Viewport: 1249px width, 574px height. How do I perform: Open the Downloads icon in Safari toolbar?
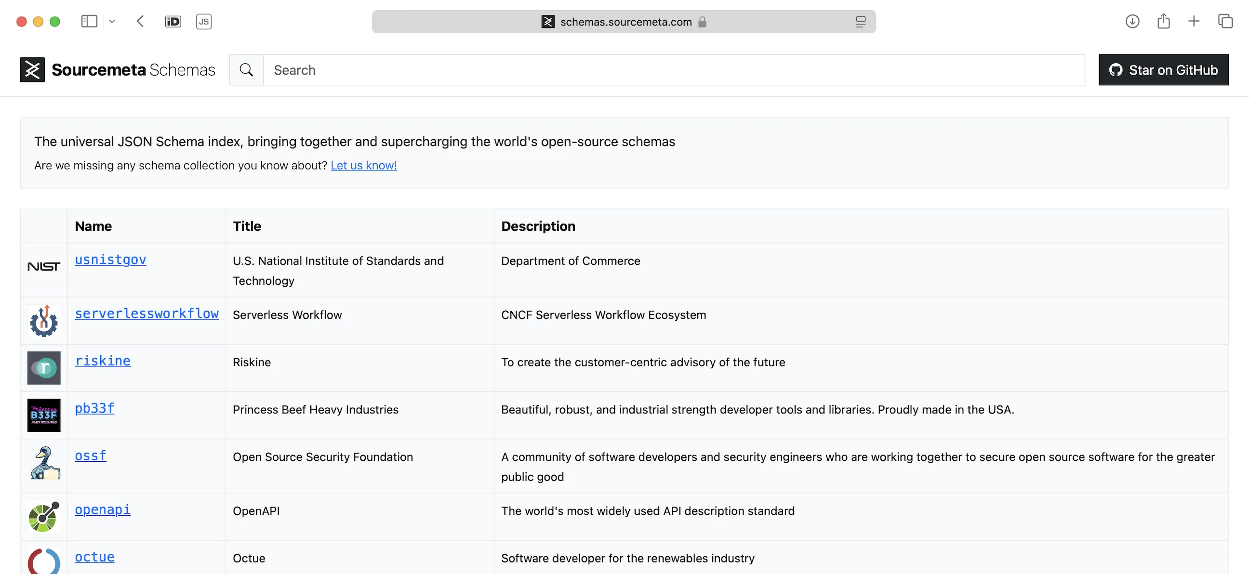[1132, 21]
